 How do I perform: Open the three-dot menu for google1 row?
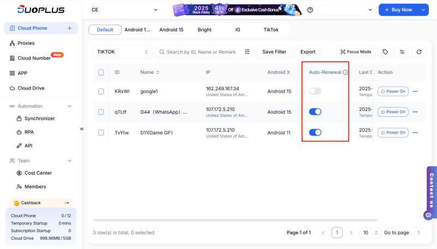coord(415,91)
